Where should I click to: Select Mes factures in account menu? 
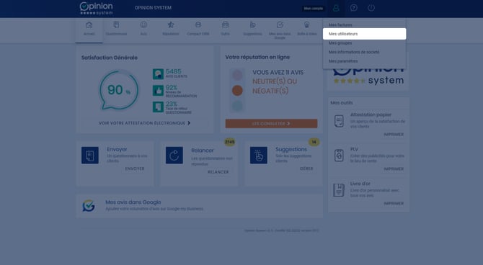340,25
